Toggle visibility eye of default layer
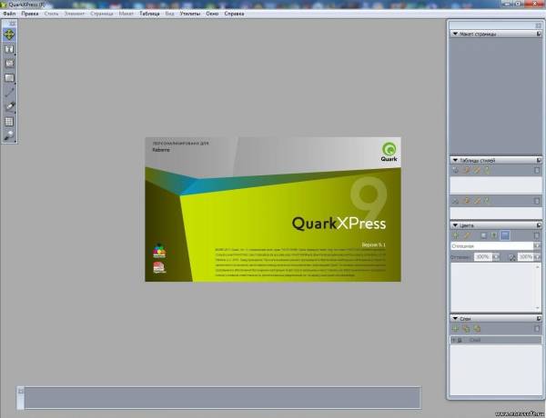Screen dimensions: 546x418 point(454,340)
